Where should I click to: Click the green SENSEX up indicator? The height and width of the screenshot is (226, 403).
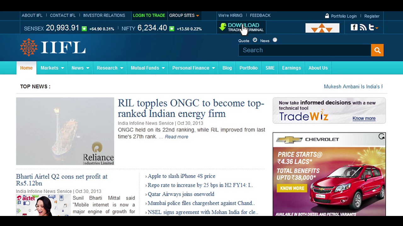tap(84, 29)
